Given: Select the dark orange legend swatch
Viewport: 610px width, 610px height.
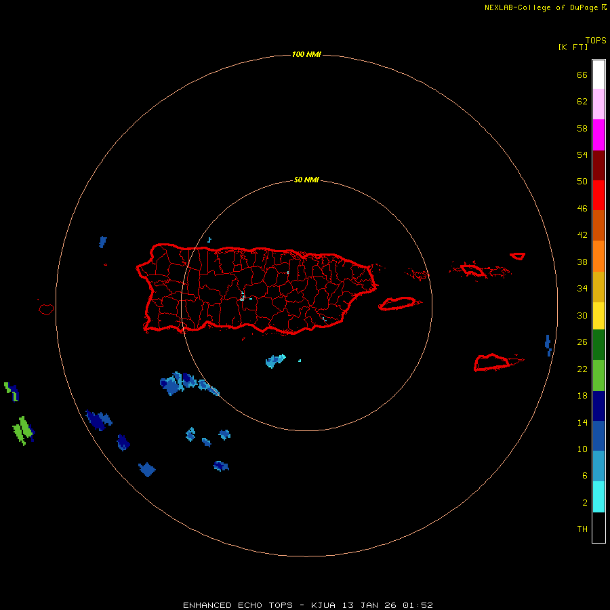Looking at the screenshot, I should click(598, 225).
